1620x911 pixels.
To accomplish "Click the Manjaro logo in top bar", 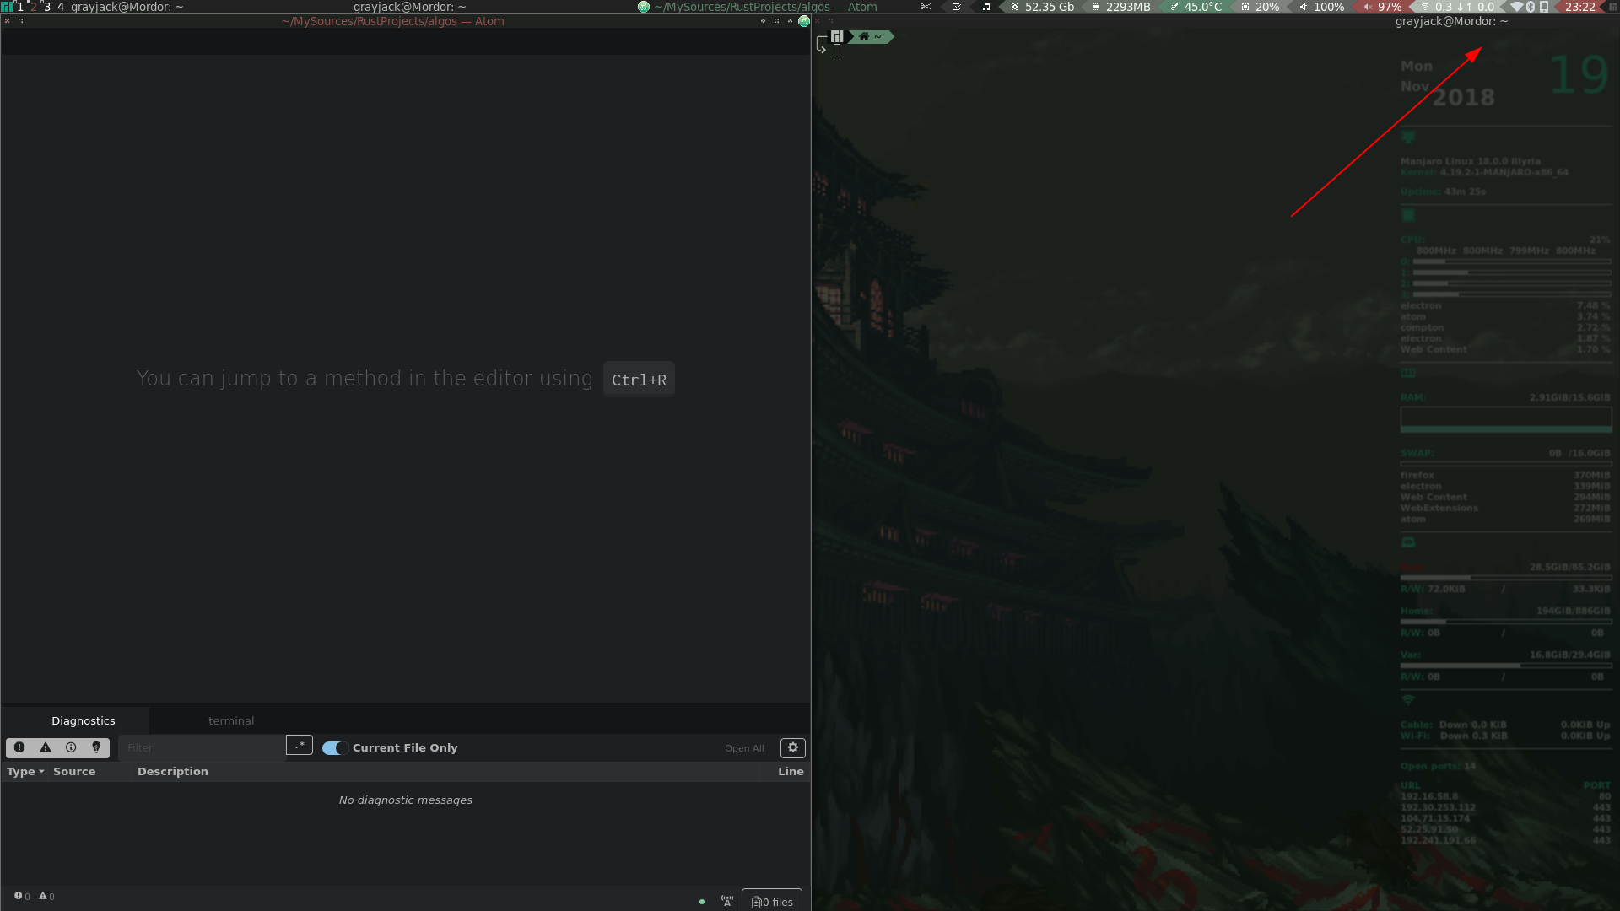I will point(7,7).
